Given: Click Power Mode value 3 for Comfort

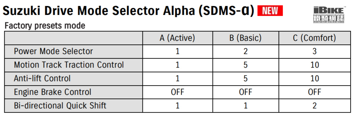Looking at the screenshot, I should (x=314, y=51).
